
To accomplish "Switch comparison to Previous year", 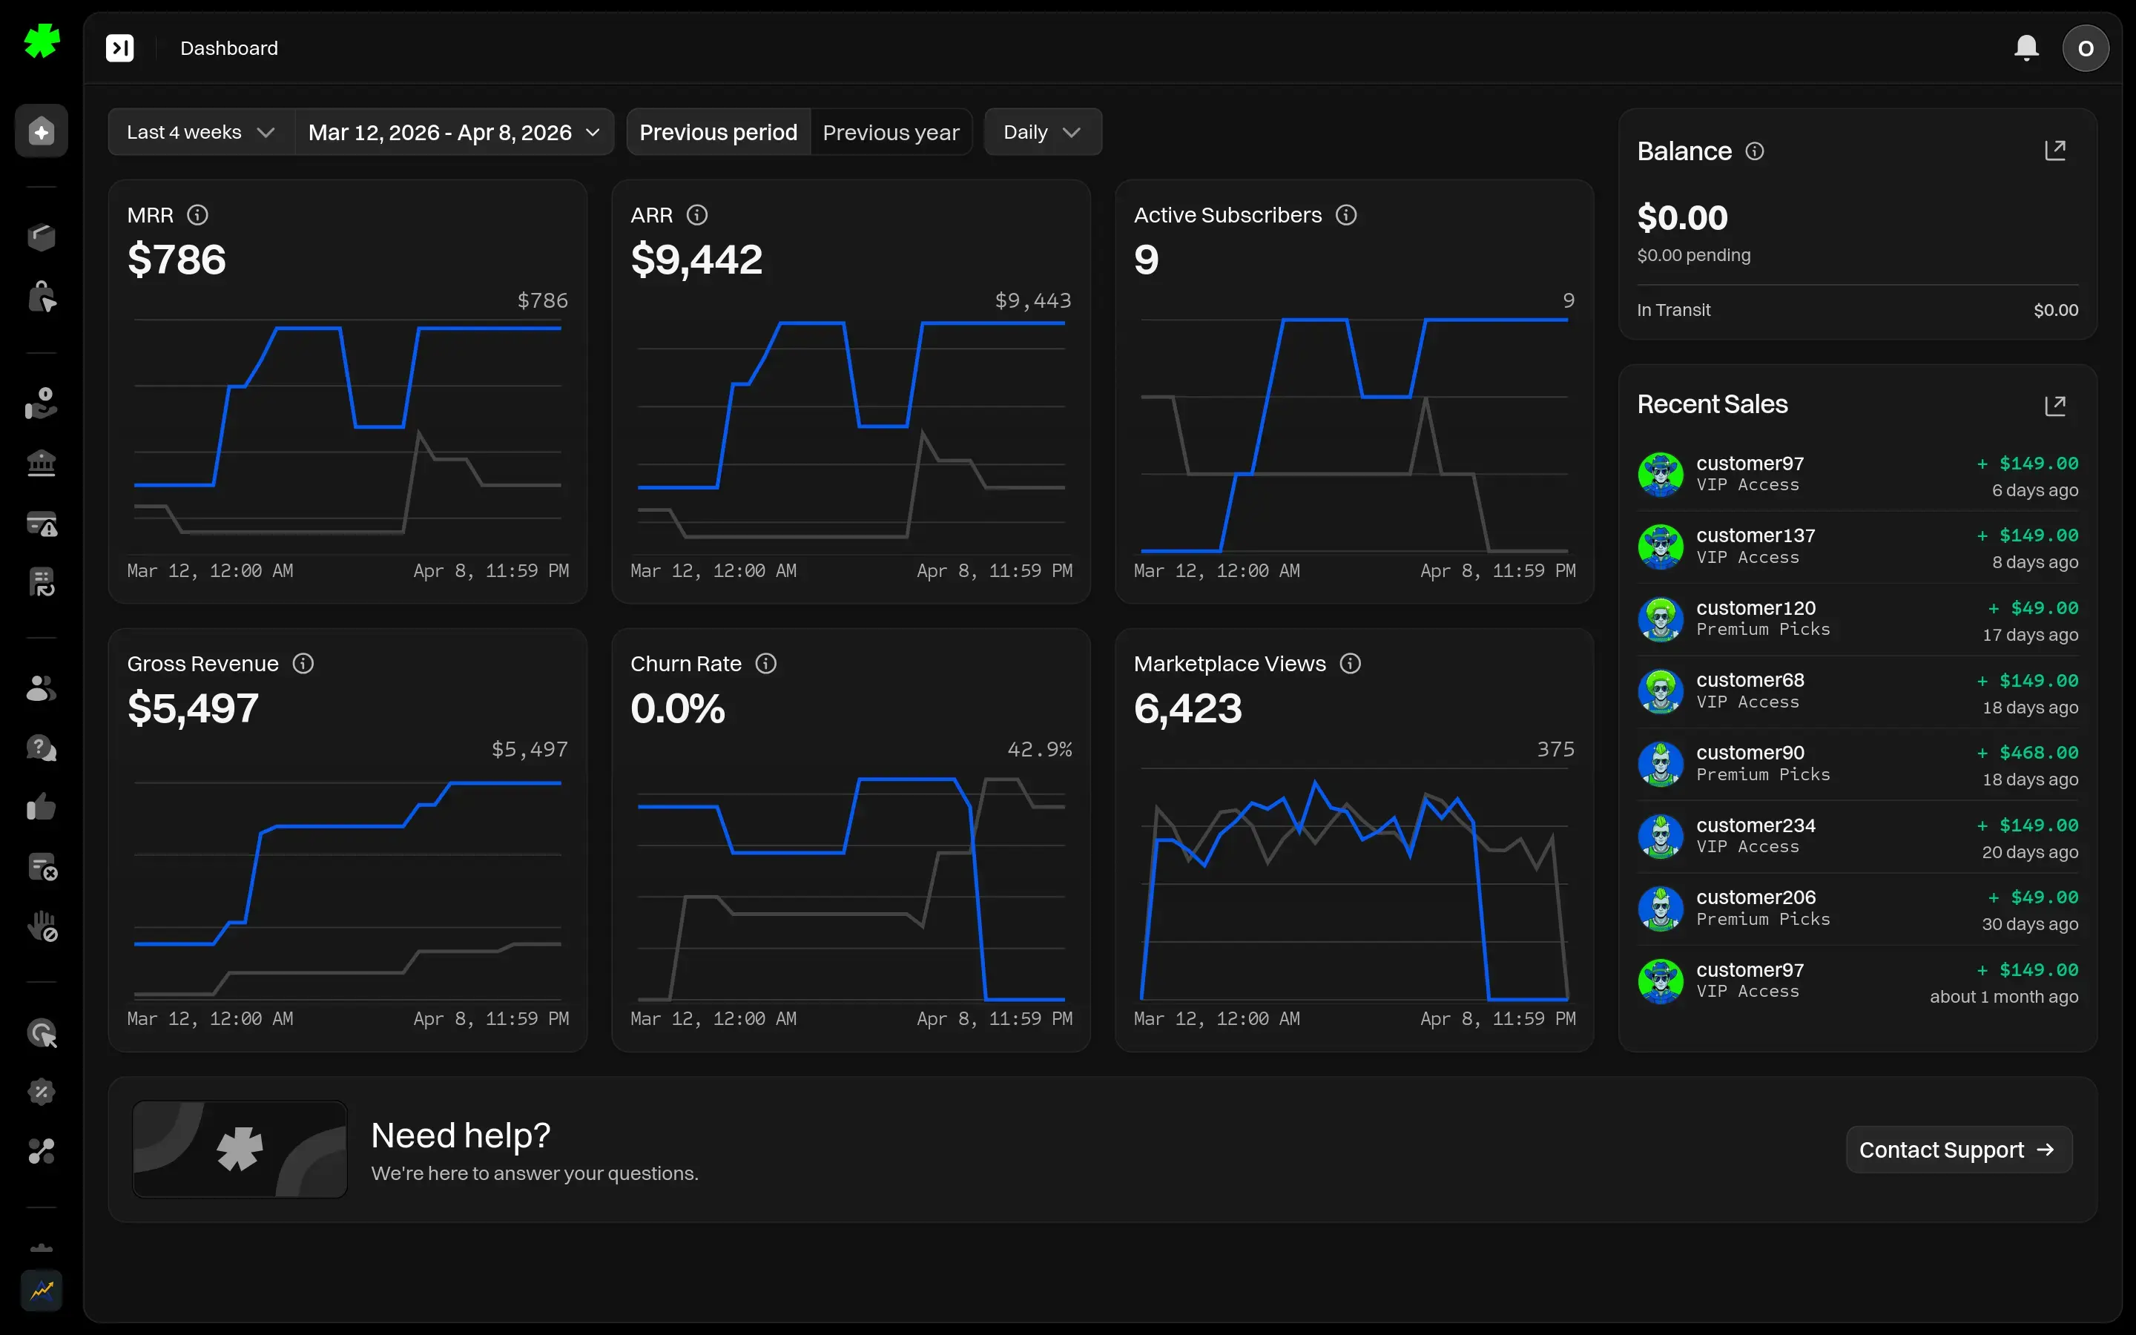I will point(891,131).
